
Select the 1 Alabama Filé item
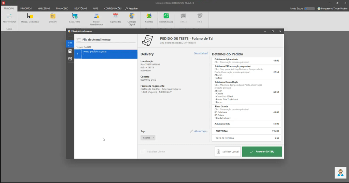click(246, 72)
